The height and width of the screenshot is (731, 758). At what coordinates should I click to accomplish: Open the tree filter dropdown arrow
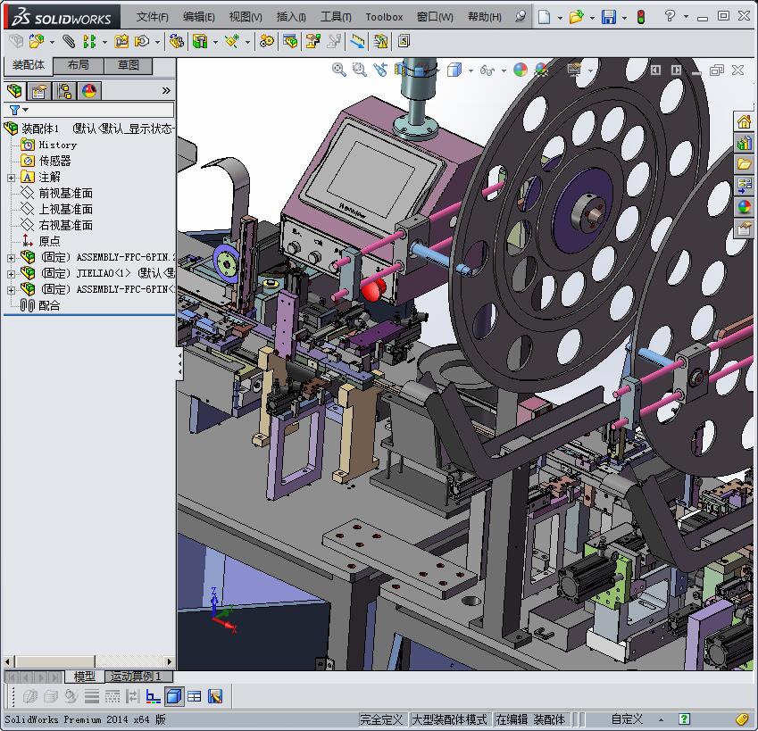click(x=25, y=110)
